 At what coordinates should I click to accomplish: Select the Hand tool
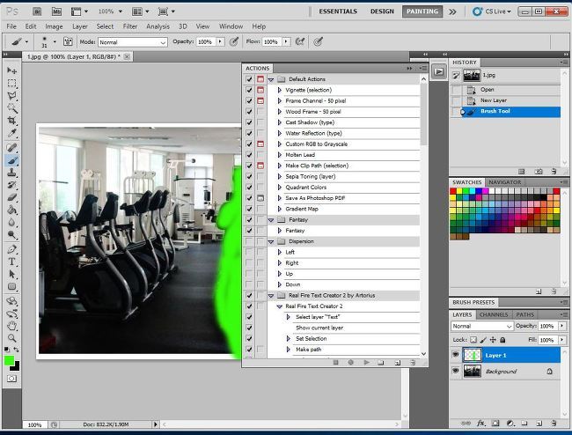point(11,326)
